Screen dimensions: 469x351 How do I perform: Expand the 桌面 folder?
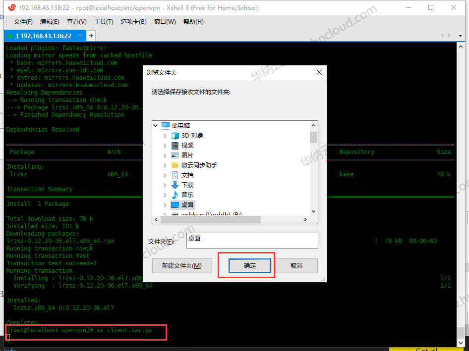(x=165, y=205)
